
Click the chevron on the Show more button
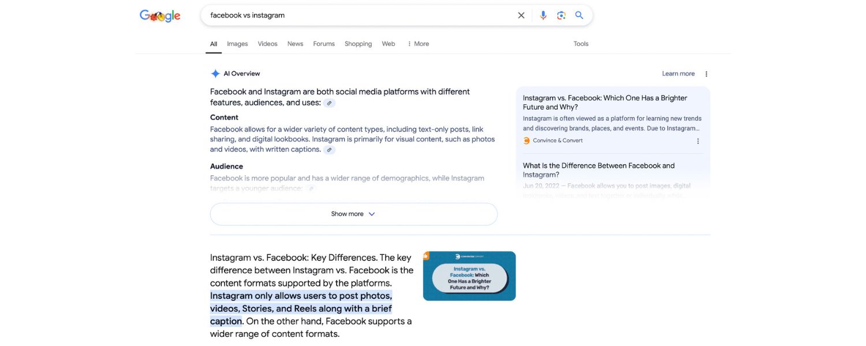371,213
